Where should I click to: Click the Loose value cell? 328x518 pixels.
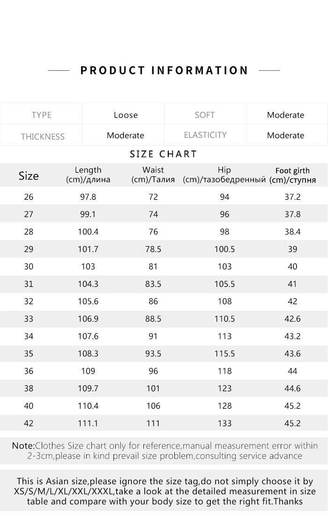pos(126,115)
